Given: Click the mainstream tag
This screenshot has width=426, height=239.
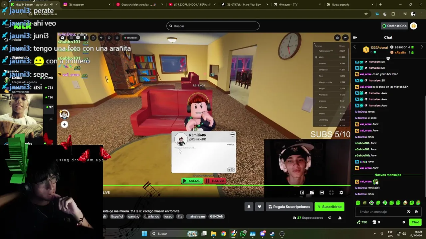Looking at the screenshot, I should click(196, 216).
